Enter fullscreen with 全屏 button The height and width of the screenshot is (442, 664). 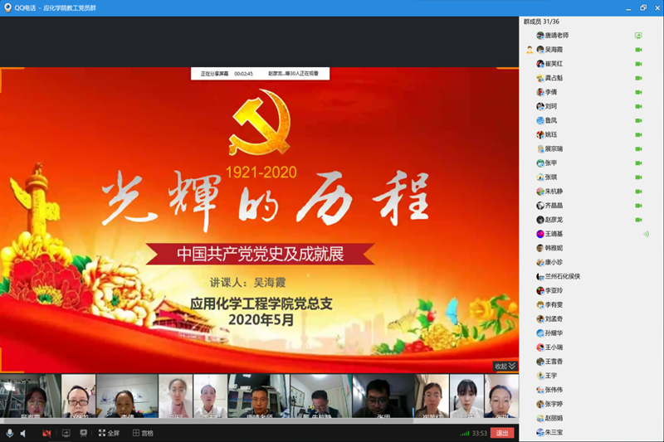pyautogui.click(x=109, y=433)
